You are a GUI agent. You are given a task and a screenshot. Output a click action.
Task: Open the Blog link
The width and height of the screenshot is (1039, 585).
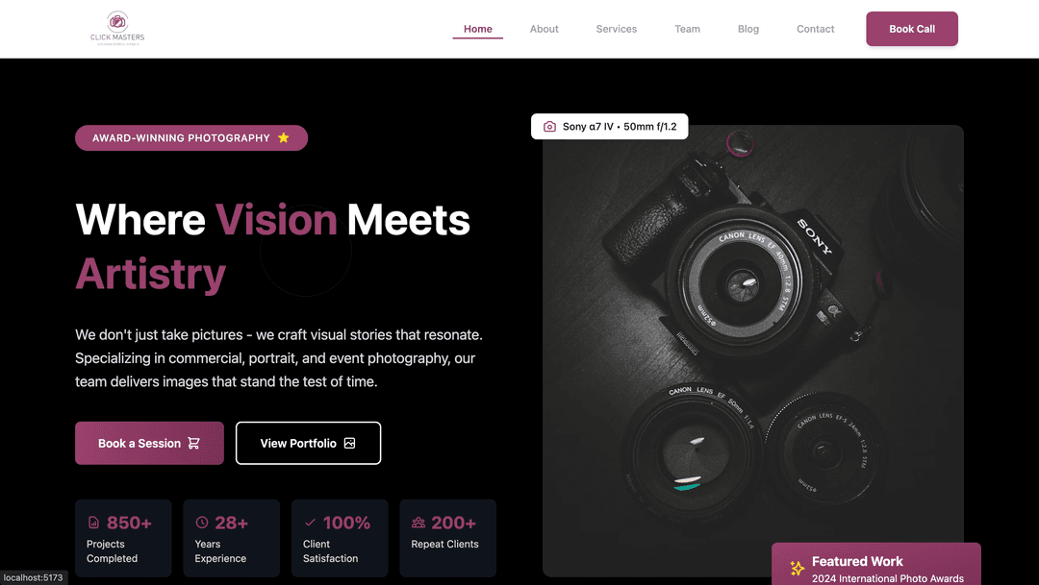(748, 29)
